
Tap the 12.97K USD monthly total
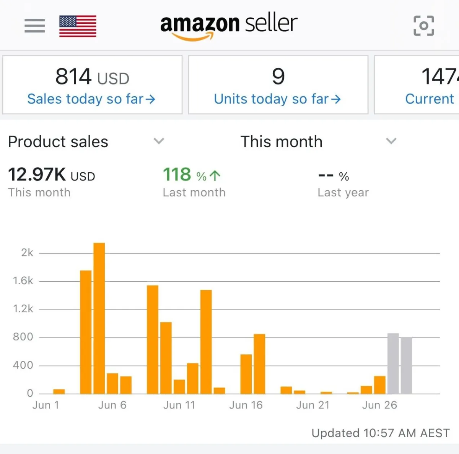coord(51,175)
